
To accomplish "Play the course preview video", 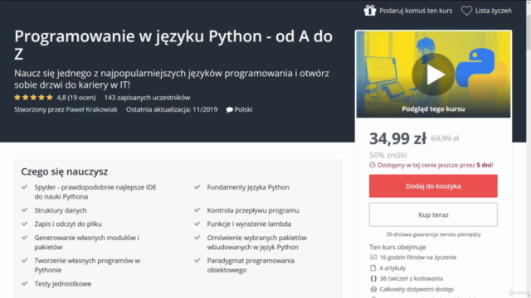I will [433, 74].
